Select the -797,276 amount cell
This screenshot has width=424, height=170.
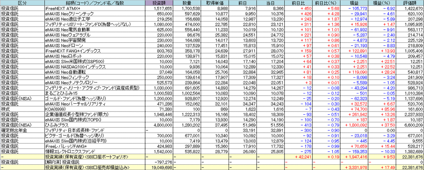(159, 162)
